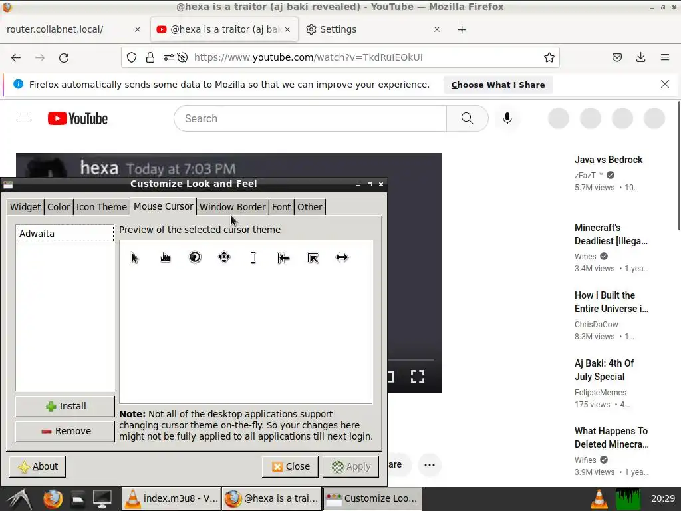Click the show desktop monitor taskbar icon
681x511 pixels.
tap(102, 499)
